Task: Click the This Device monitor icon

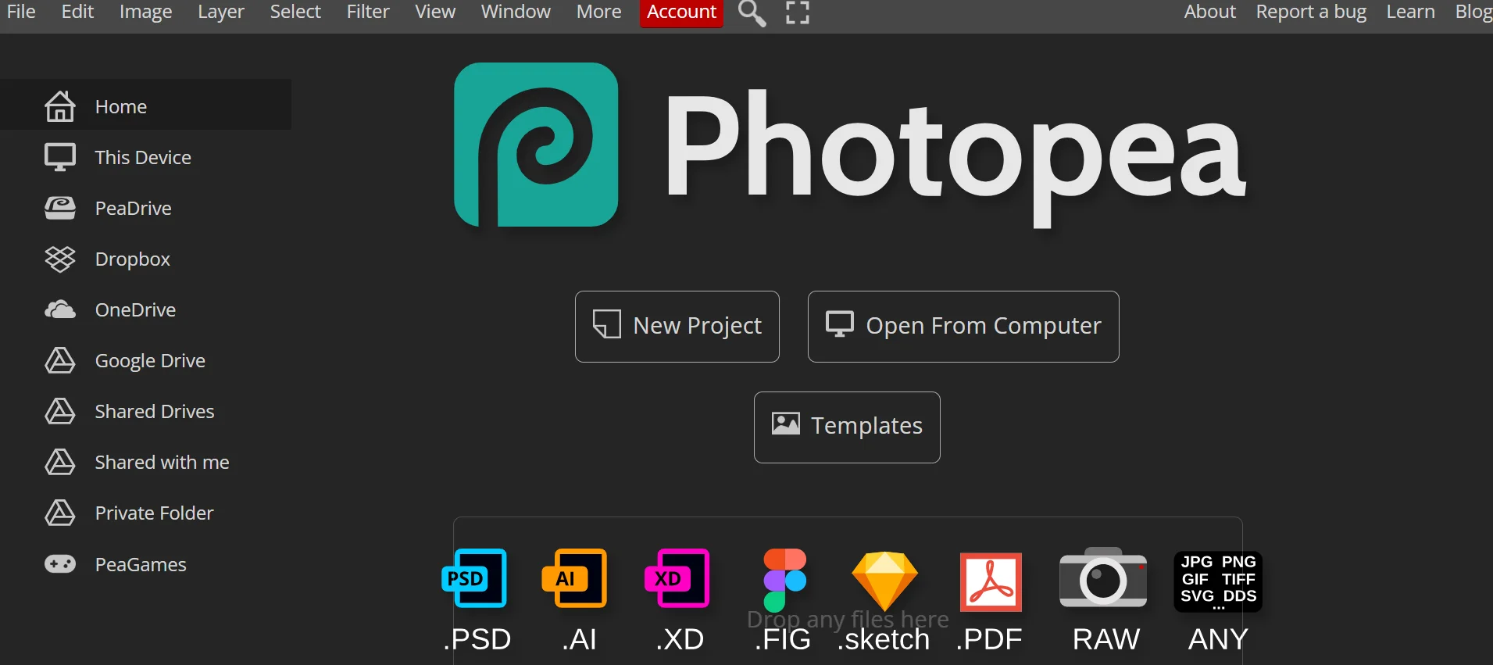Action: (x=60, y=157)
